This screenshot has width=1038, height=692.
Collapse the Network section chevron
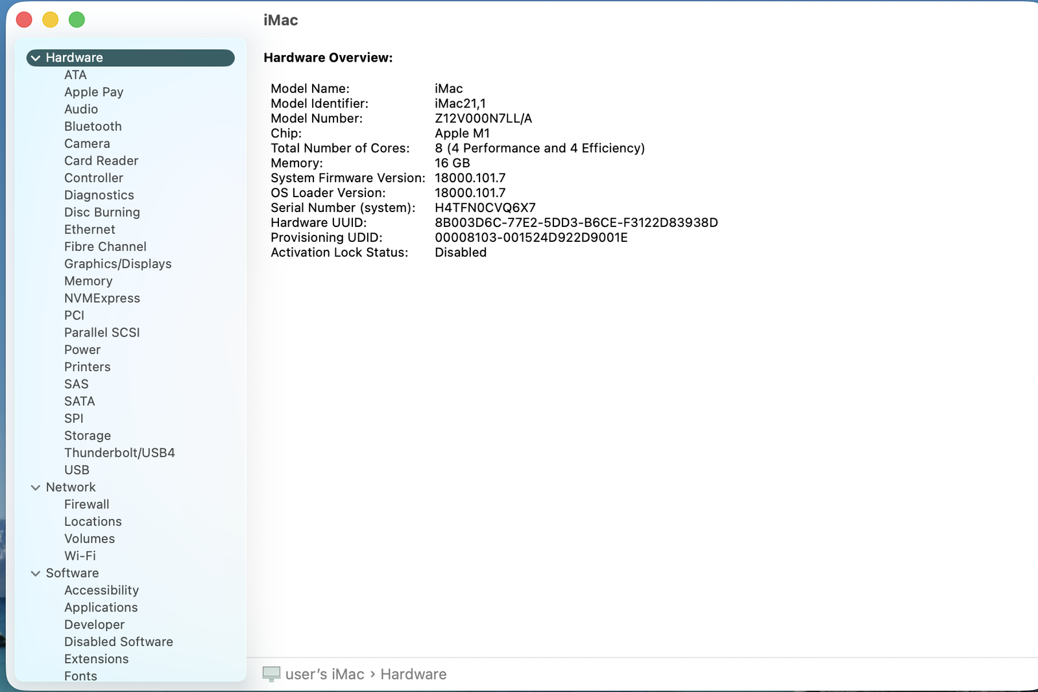tap(36, 488)
